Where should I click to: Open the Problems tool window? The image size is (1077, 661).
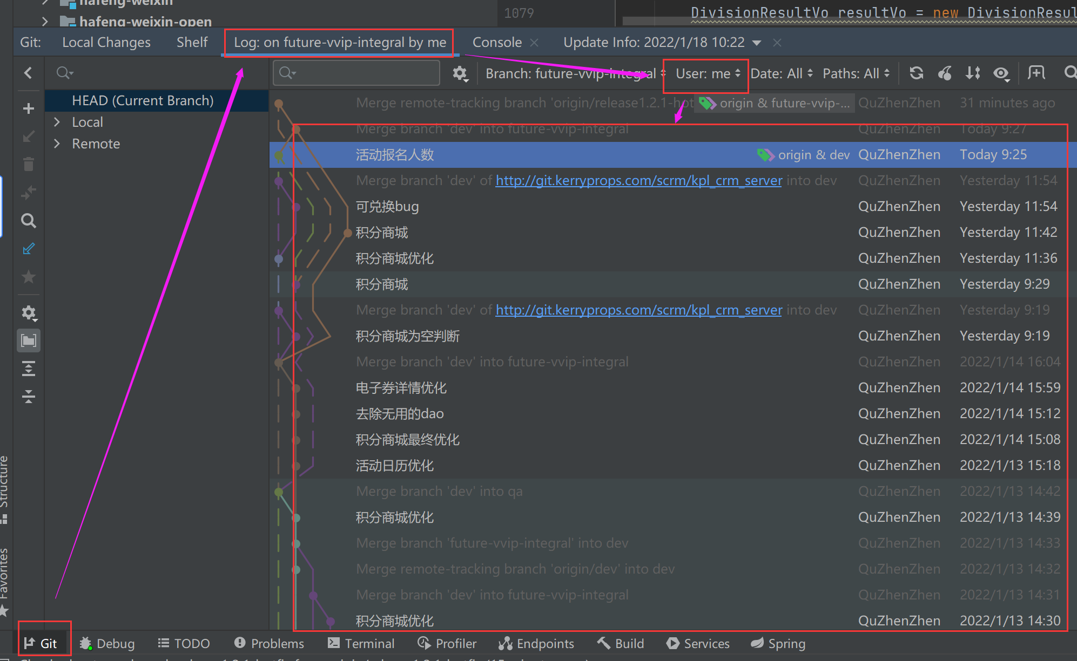tap(269, 643)
